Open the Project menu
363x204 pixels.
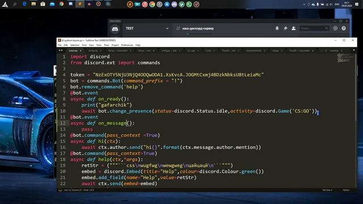point(115,45)
